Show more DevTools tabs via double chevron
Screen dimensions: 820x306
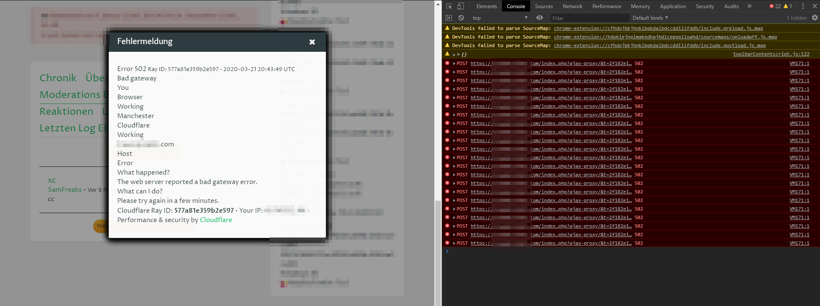(749, 6)
